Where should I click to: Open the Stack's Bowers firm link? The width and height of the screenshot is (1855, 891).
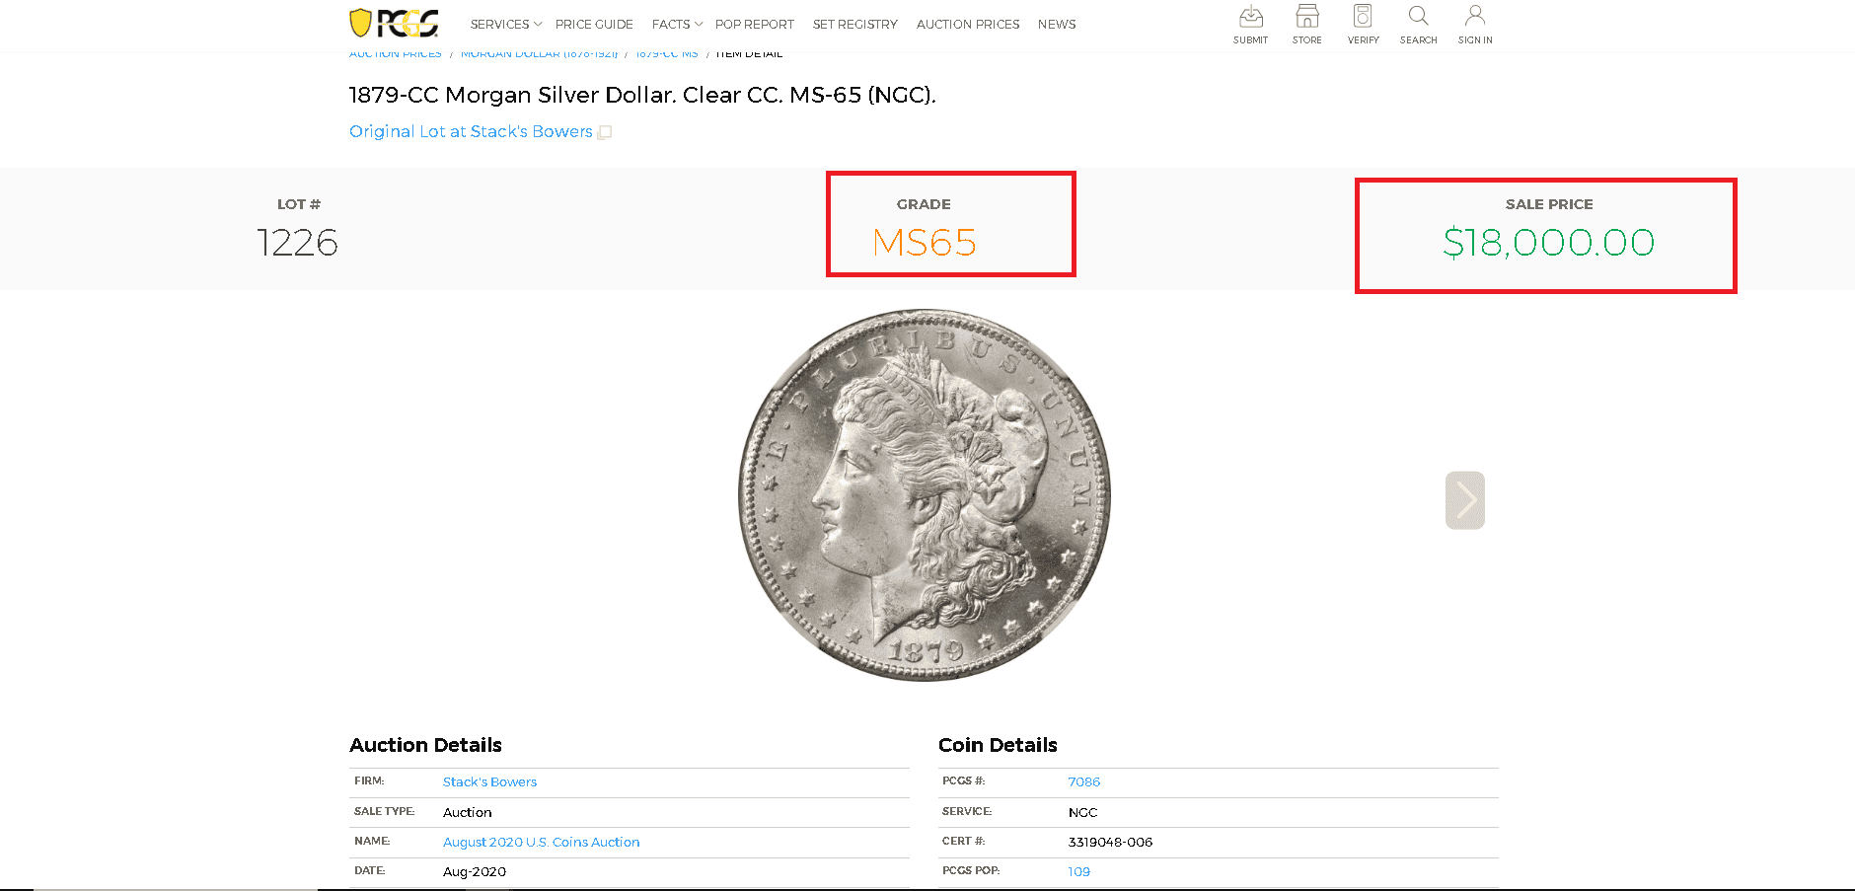[489, 781]
